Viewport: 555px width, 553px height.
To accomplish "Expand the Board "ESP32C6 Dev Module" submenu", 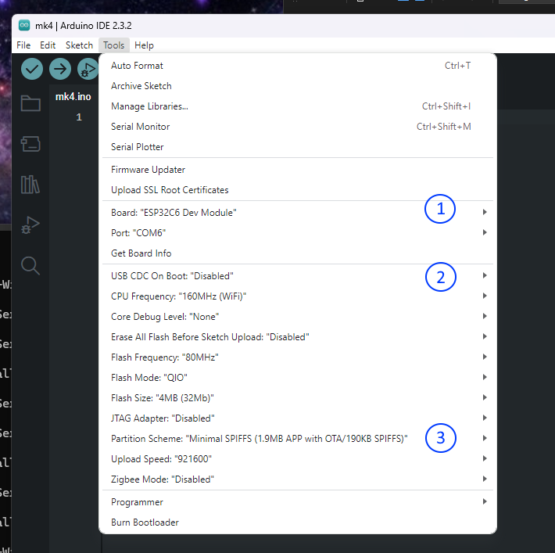I will pyautogui.click(x=297, y=213).
